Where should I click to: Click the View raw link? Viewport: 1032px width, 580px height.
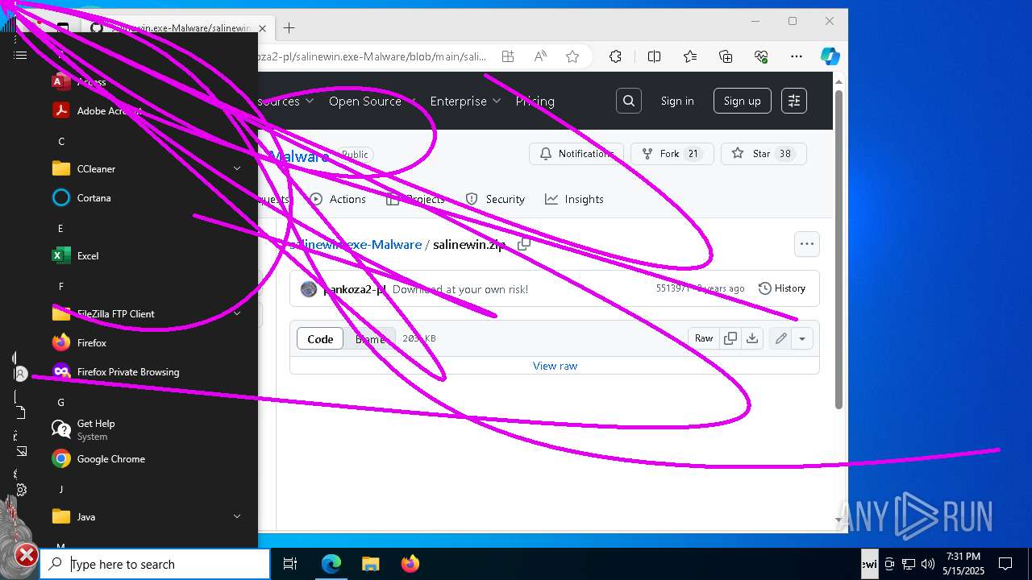556,366
